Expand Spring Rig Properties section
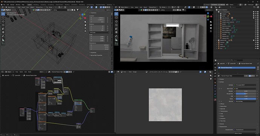 [x=96, y=55]
